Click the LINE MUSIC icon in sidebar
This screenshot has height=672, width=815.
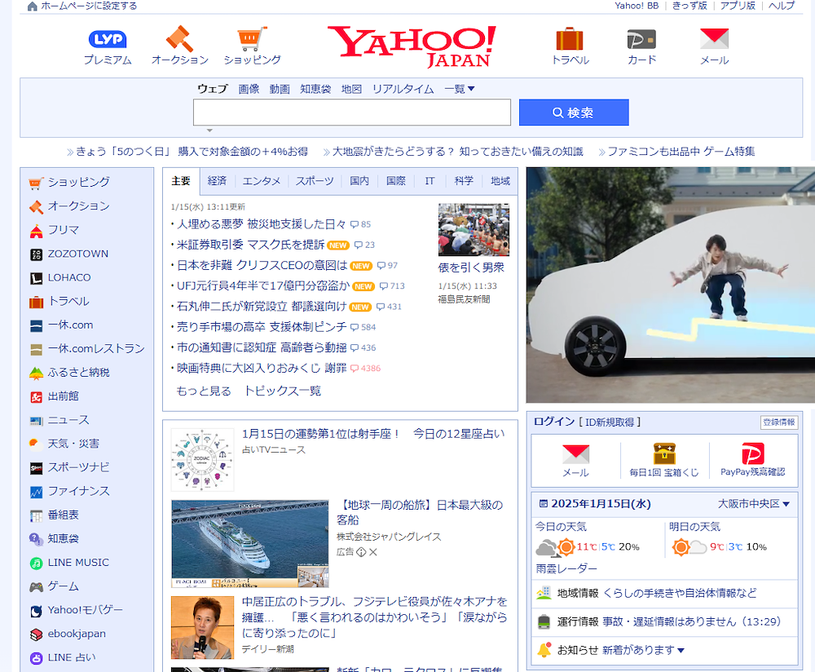[x=36, y=564]
